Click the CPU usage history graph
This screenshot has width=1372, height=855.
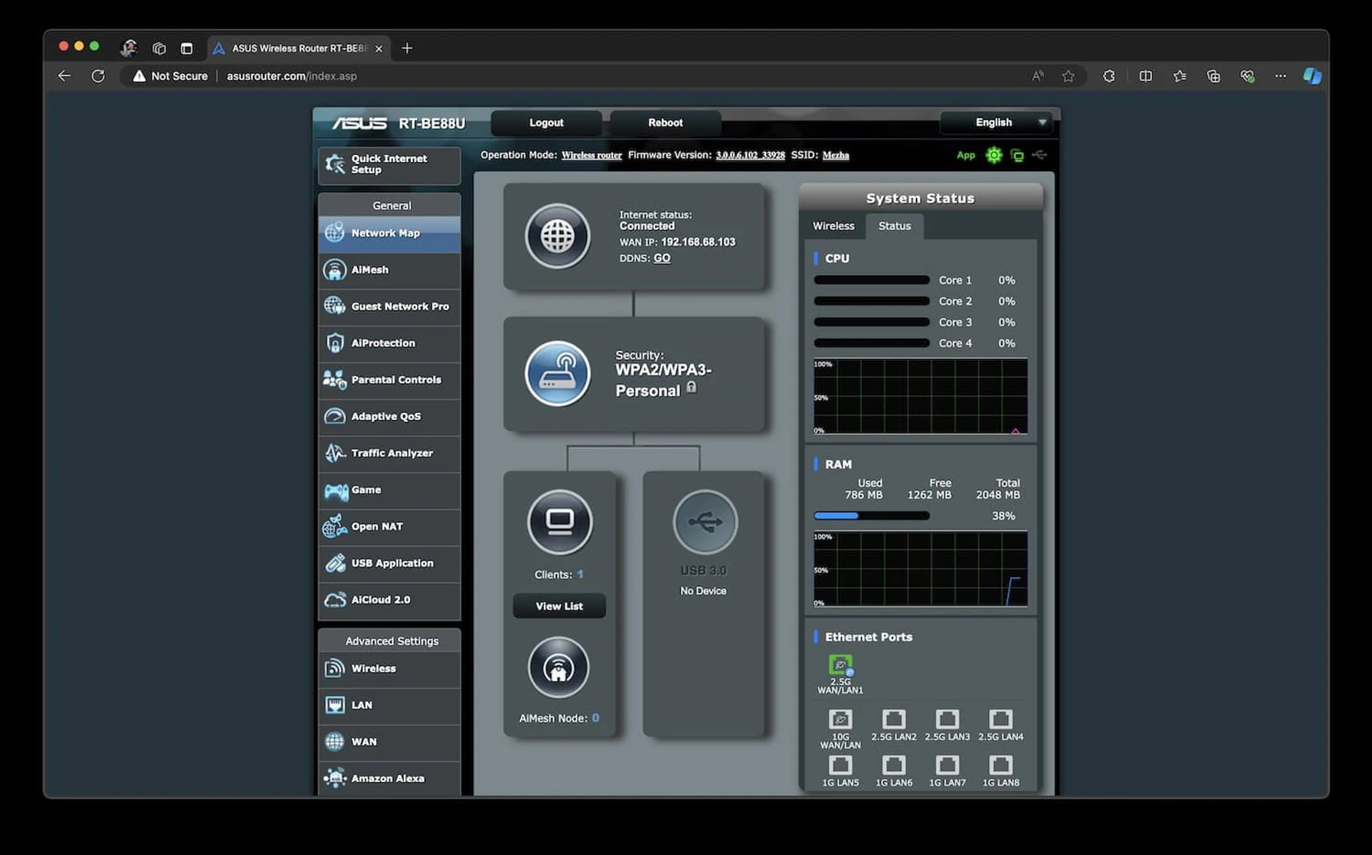(x=920, y=396)
